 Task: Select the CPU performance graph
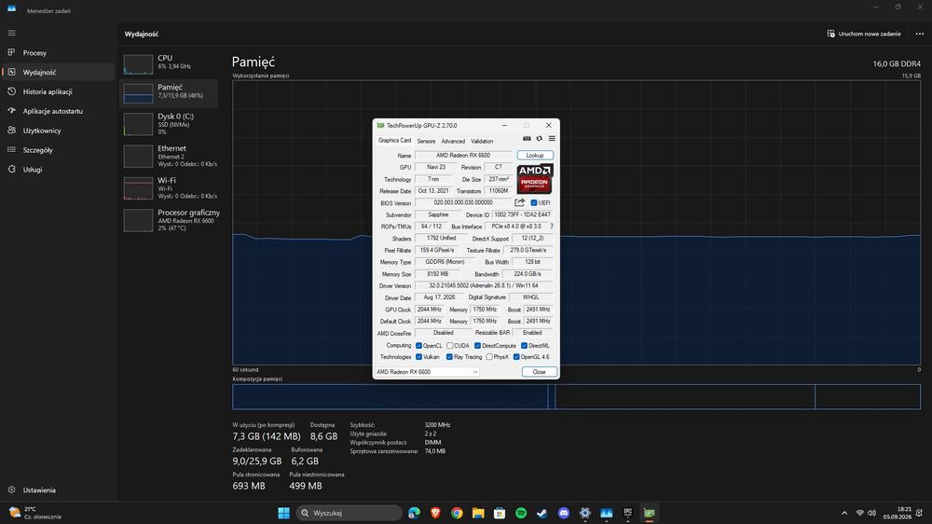click(x=138, y=64)
